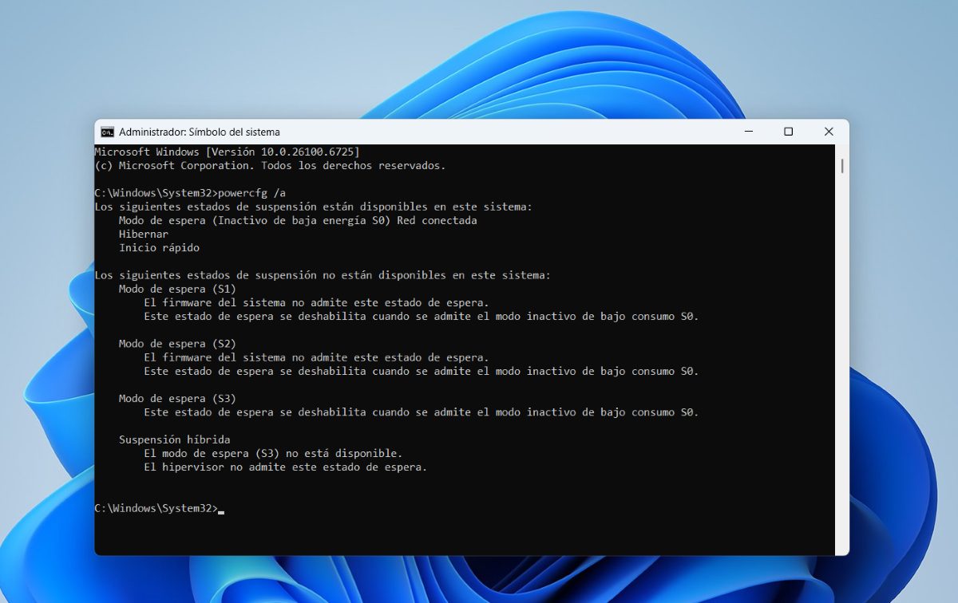Click the Microsoft Windows version line
Image resolution: width=958 pixels, height=603 pixels.
click(x=227, y=152)
